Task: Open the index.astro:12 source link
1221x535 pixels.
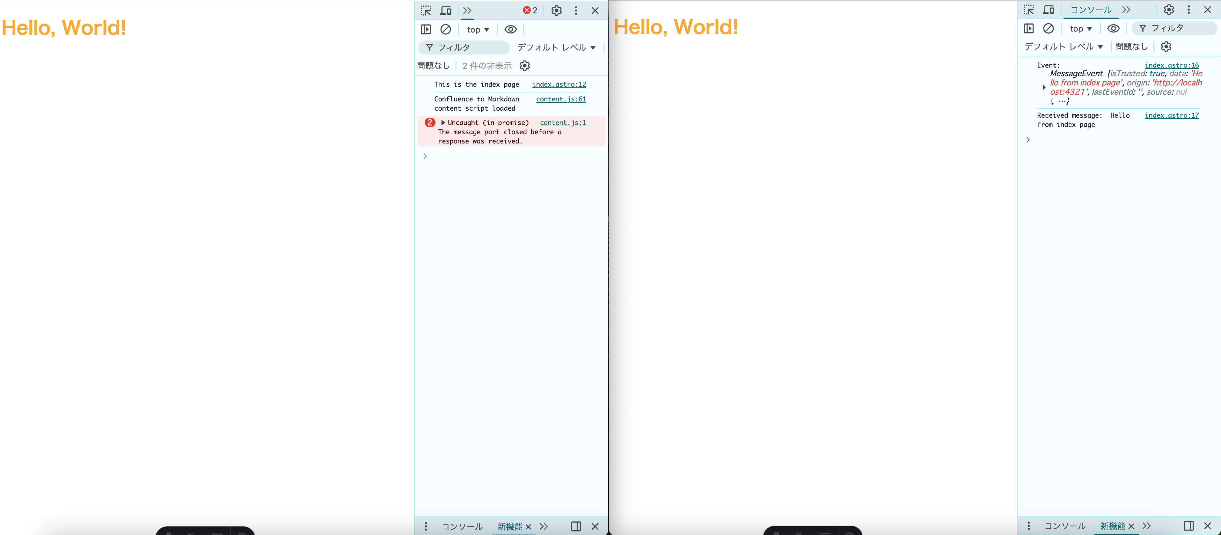Action: (559, 84)
